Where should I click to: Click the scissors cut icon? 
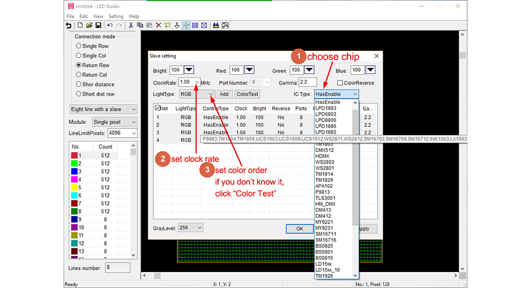tap(131, 25)
